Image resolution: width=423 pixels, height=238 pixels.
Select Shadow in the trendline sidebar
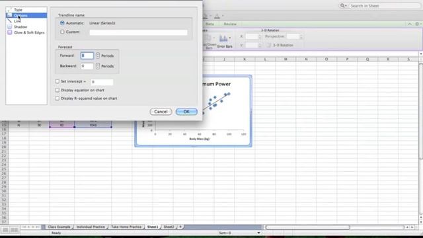pyautogui.click(x=20, y=26)
